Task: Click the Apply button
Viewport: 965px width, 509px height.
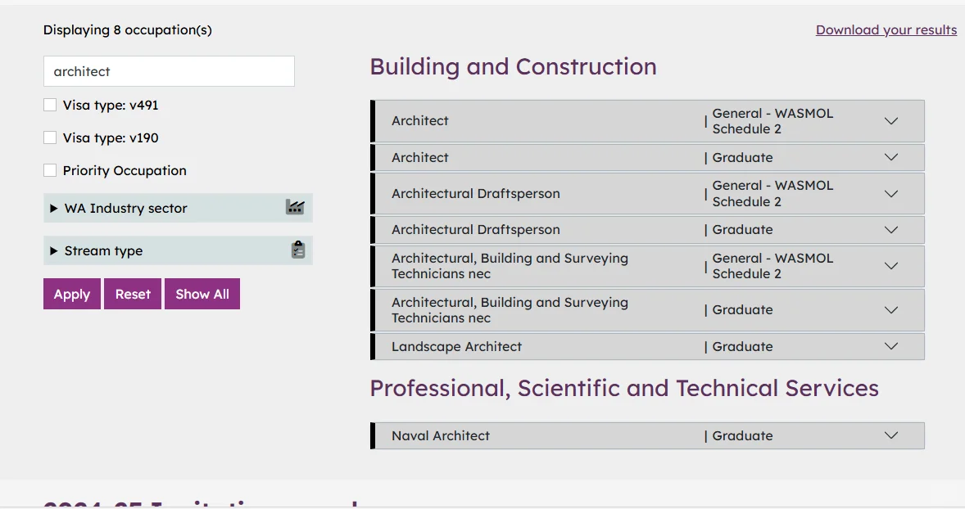Action: click(x=72, y=294)
